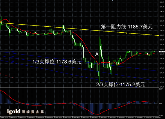Click the letter A marker on chart

(97, 54)
